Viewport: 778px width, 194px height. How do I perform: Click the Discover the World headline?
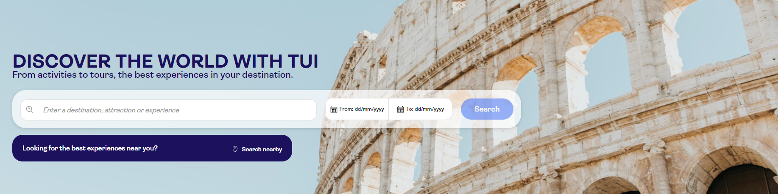pyautogui.click(x=165, y=61)
